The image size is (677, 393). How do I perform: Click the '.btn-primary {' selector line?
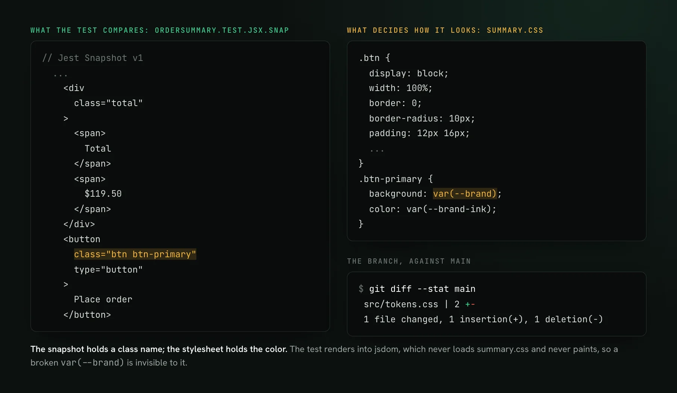point(396,179)
